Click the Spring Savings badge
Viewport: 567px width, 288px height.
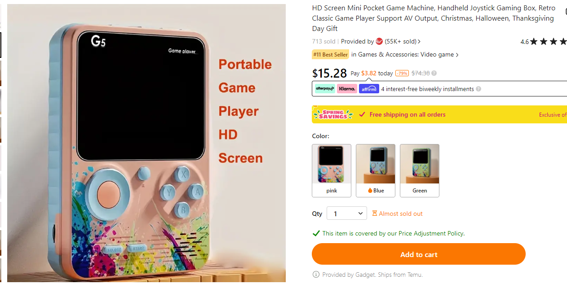(333, 114)
